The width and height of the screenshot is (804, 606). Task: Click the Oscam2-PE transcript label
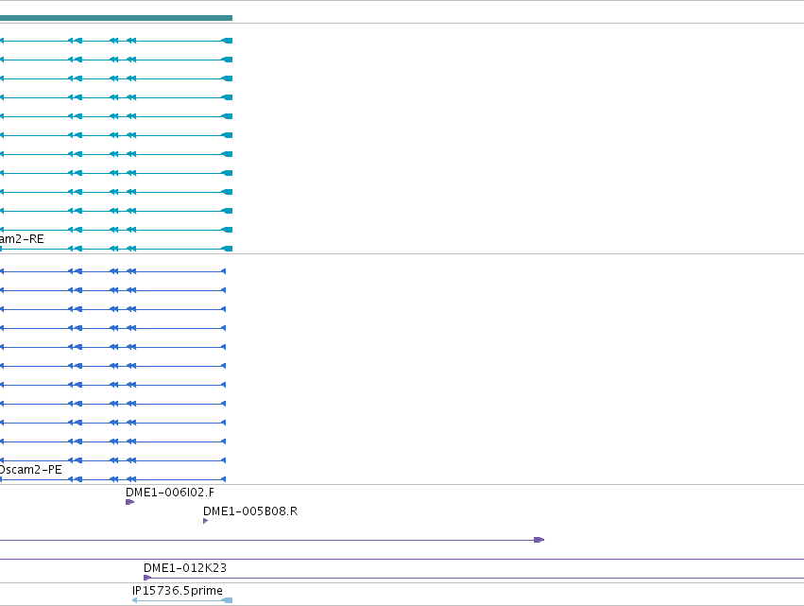(x=31, y=470)
